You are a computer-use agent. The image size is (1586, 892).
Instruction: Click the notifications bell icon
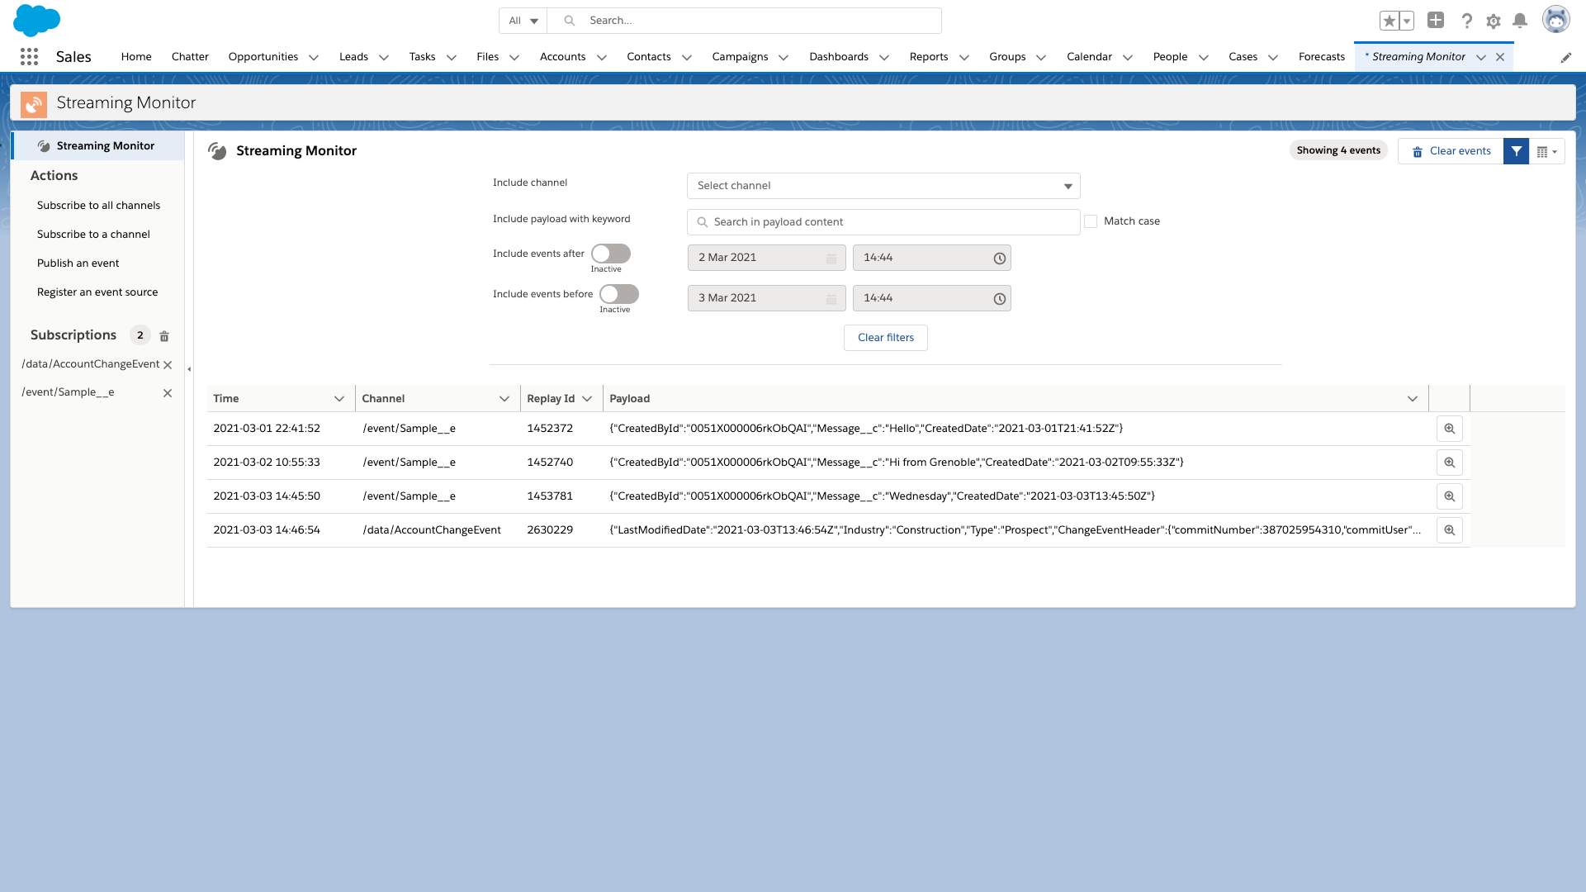(x=1520, y=21)
